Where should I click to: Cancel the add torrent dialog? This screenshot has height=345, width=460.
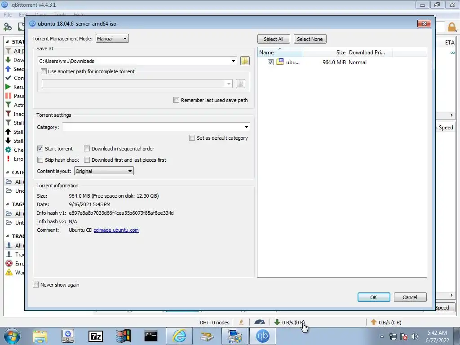coord(410,297)
